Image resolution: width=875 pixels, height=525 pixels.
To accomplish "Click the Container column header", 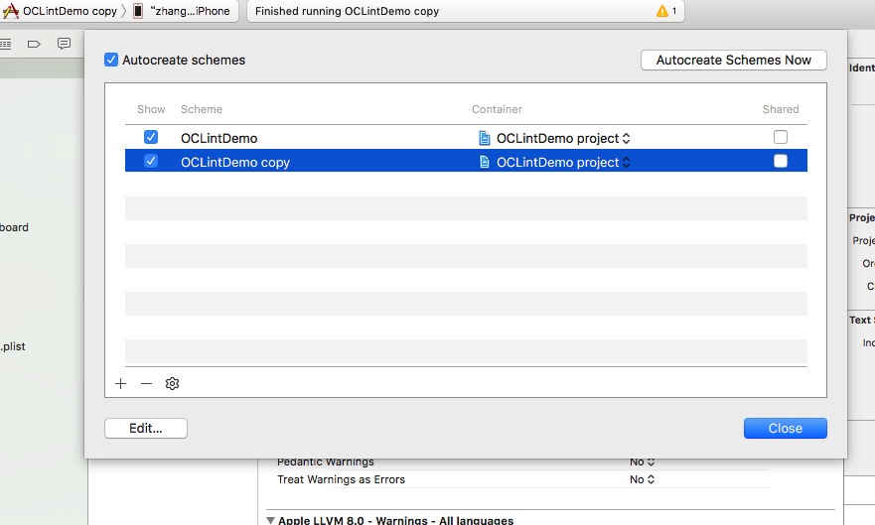I will [x=498, y=109].
